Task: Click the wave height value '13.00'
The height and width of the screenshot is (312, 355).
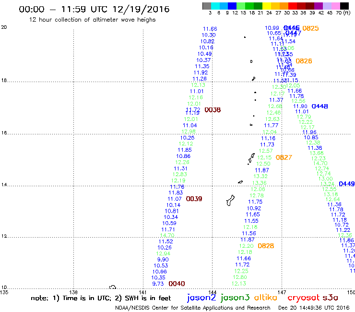Action: (325, 179)
